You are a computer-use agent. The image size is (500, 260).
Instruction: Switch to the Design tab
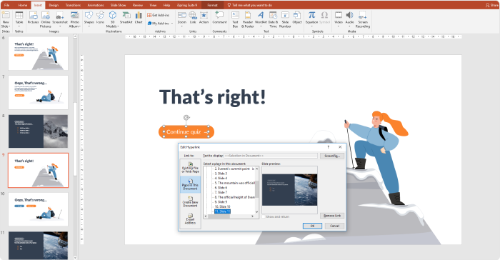pos(54,5)
